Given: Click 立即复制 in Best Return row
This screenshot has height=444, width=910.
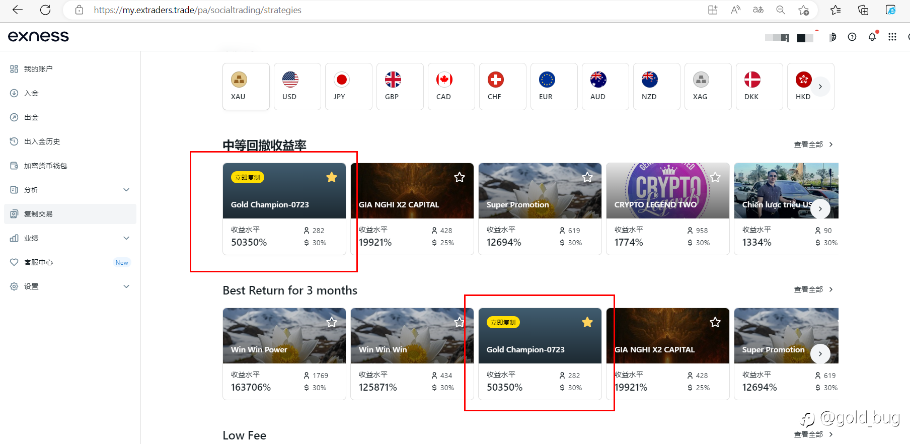Looking at the screenshot, I should tap(503, 322).
